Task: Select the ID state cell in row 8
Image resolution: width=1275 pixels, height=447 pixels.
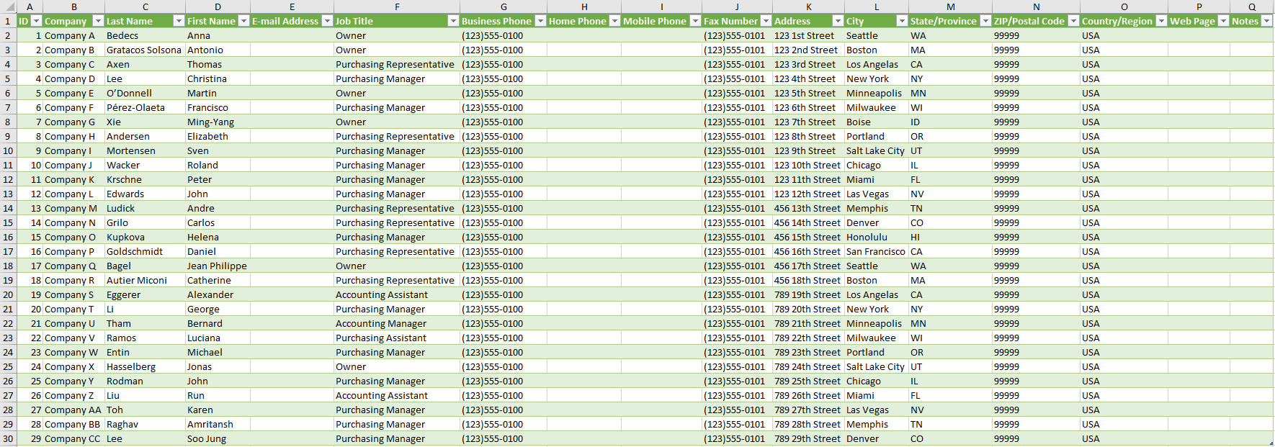Action: pyautogui.click(x=951, y=122)
